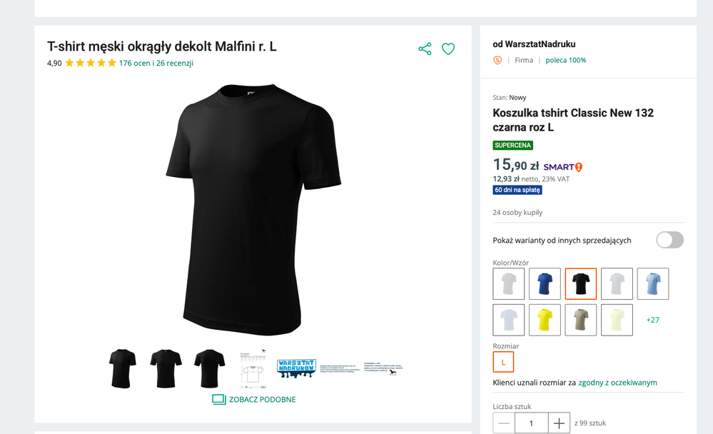Open the 176 ocen i 26 recenzji link
Viewport: 713px width, 434px height.
coord(156,64)
